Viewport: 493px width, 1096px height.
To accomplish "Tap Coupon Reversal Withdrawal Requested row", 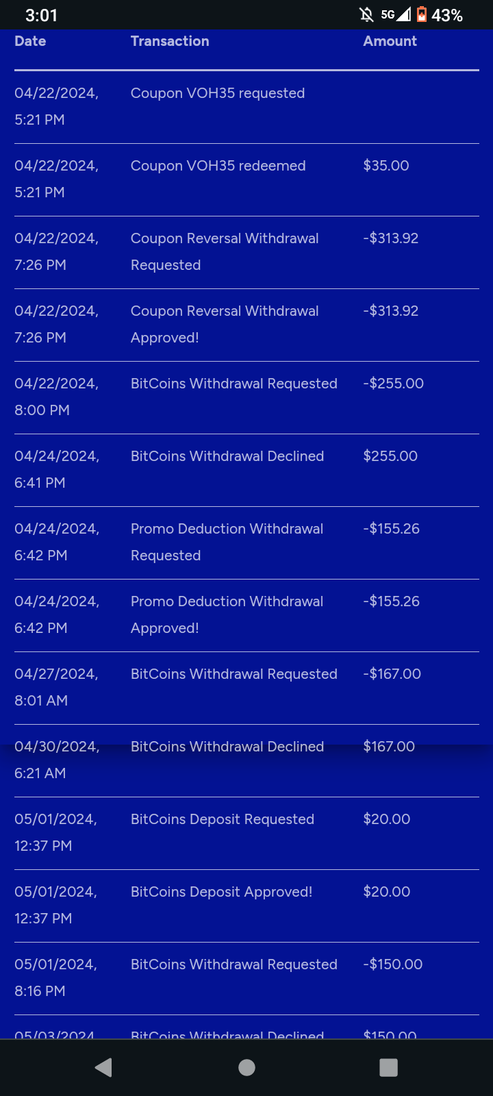I will (x=225, y=251).
